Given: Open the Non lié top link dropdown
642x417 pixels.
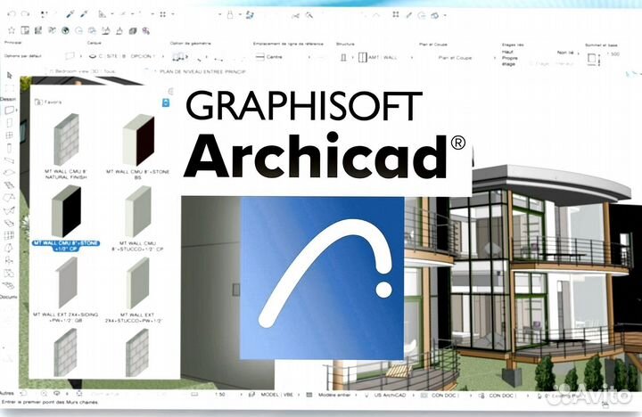Looking at the screenshot, I should coord(568,53).
